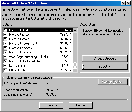Click the scrollbar track below the thumb

click(75, 65)
